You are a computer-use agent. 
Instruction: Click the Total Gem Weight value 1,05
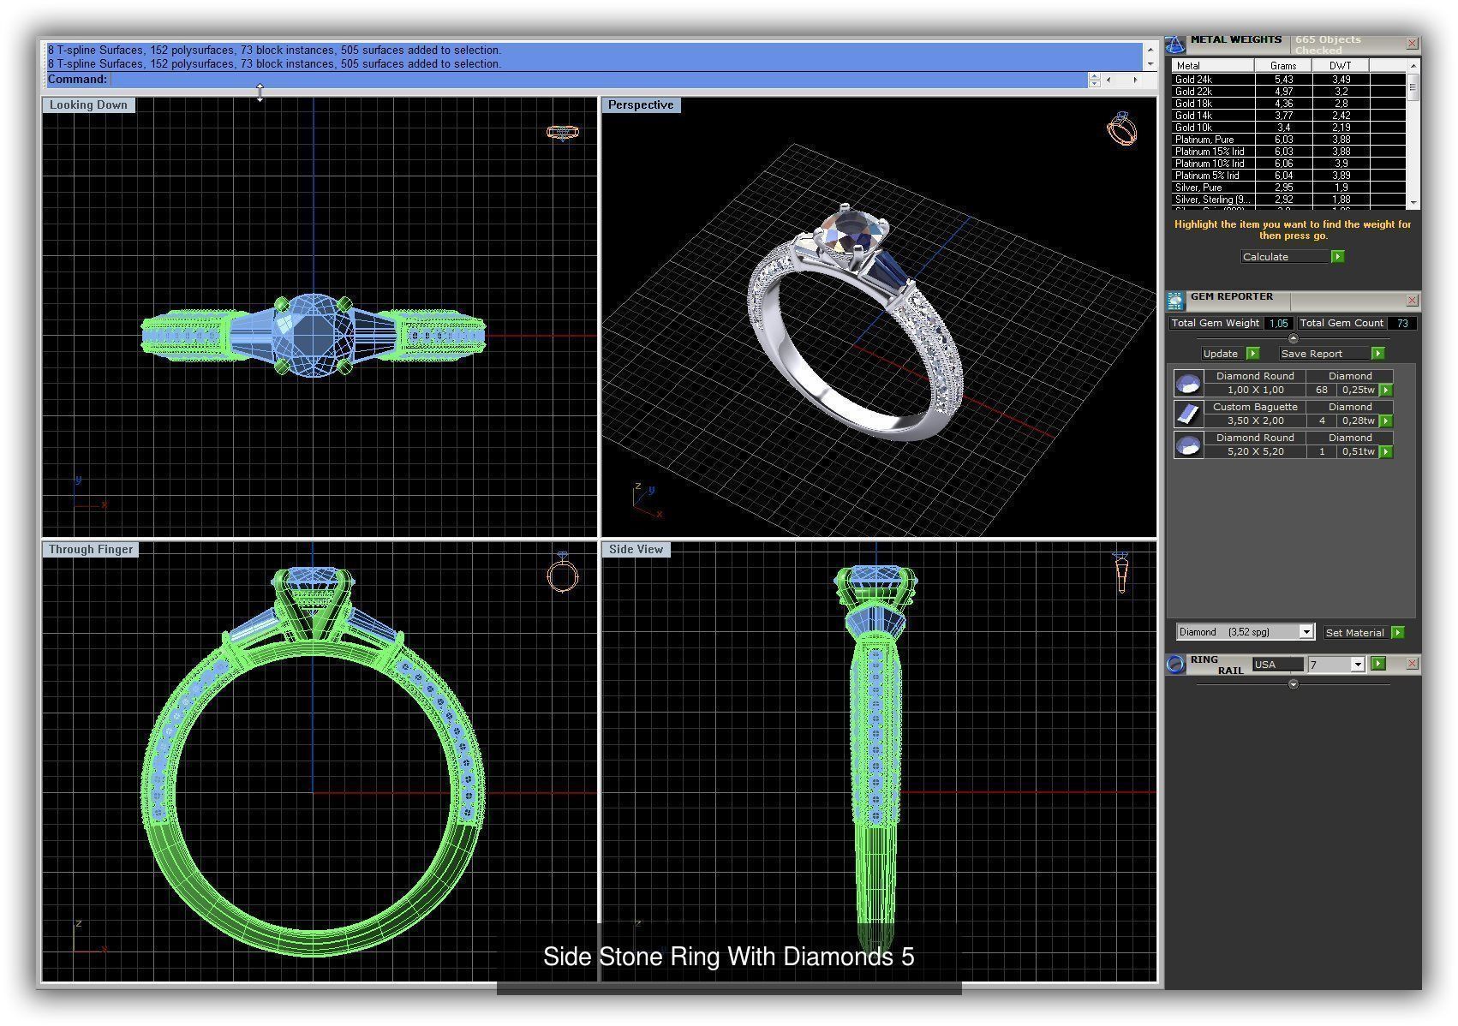(x=1279, y=323)
